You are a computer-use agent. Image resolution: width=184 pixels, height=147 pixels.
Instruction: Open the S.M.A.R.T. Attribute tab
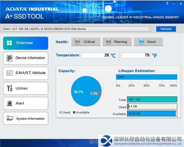coord(26,73)
